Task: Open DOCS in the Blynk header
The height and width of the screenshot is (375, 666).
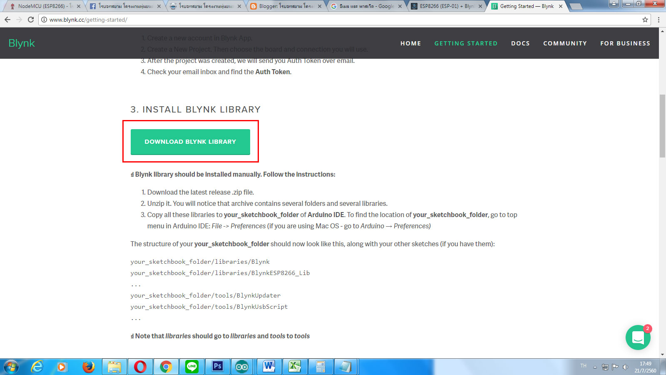Action: 520,43
